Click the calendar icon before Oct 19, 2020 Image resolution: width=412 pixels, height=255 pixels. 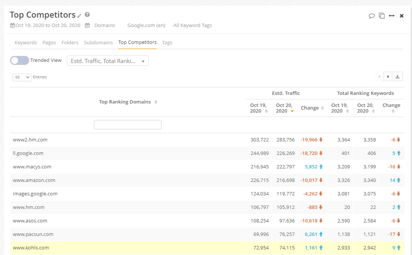(12, 25)
